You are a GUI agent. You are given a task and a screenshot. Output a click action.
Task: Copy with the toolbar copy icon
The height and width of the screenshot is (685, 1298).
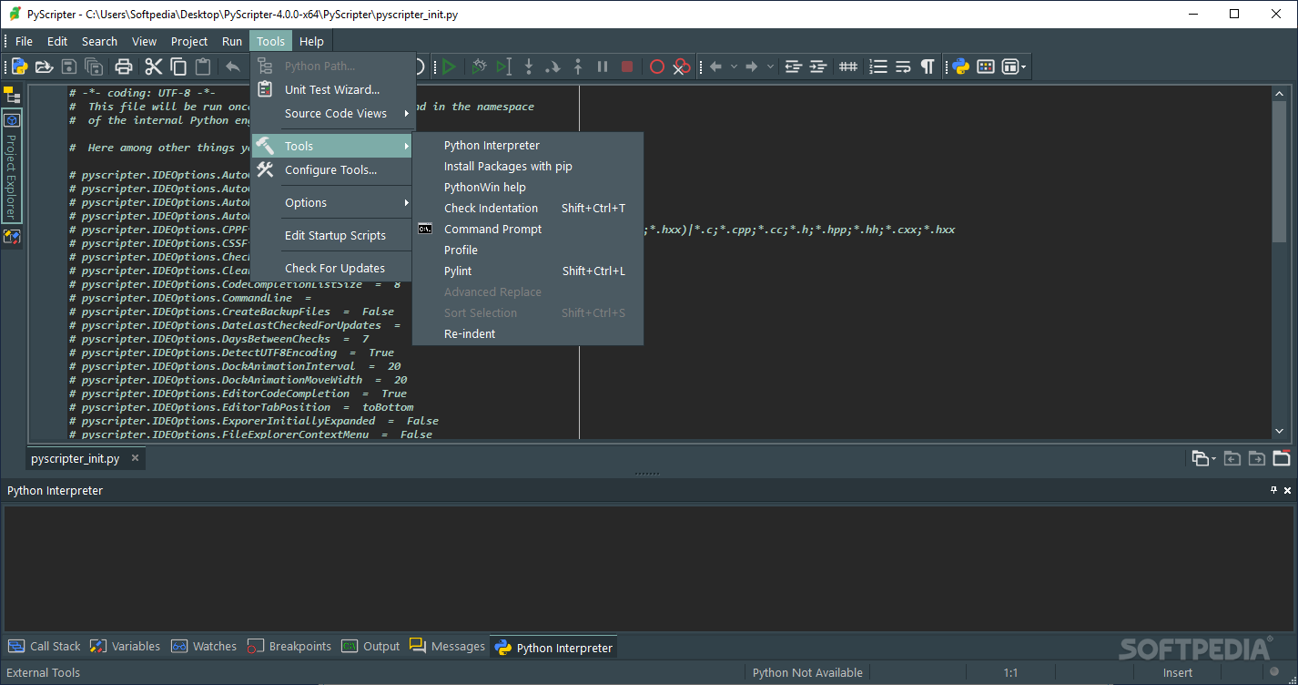point(178,66)
